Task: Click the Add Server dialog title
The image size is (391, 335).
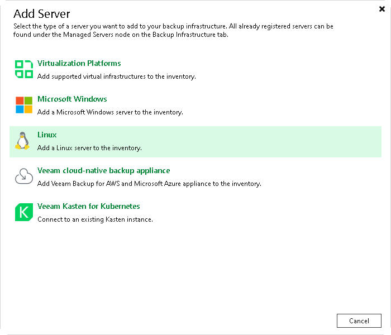Action: tap(42, 14)
